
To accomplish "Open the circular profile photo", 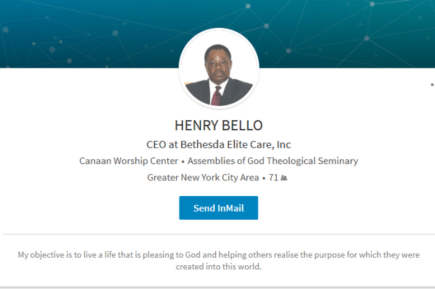I will pos(218,69).
